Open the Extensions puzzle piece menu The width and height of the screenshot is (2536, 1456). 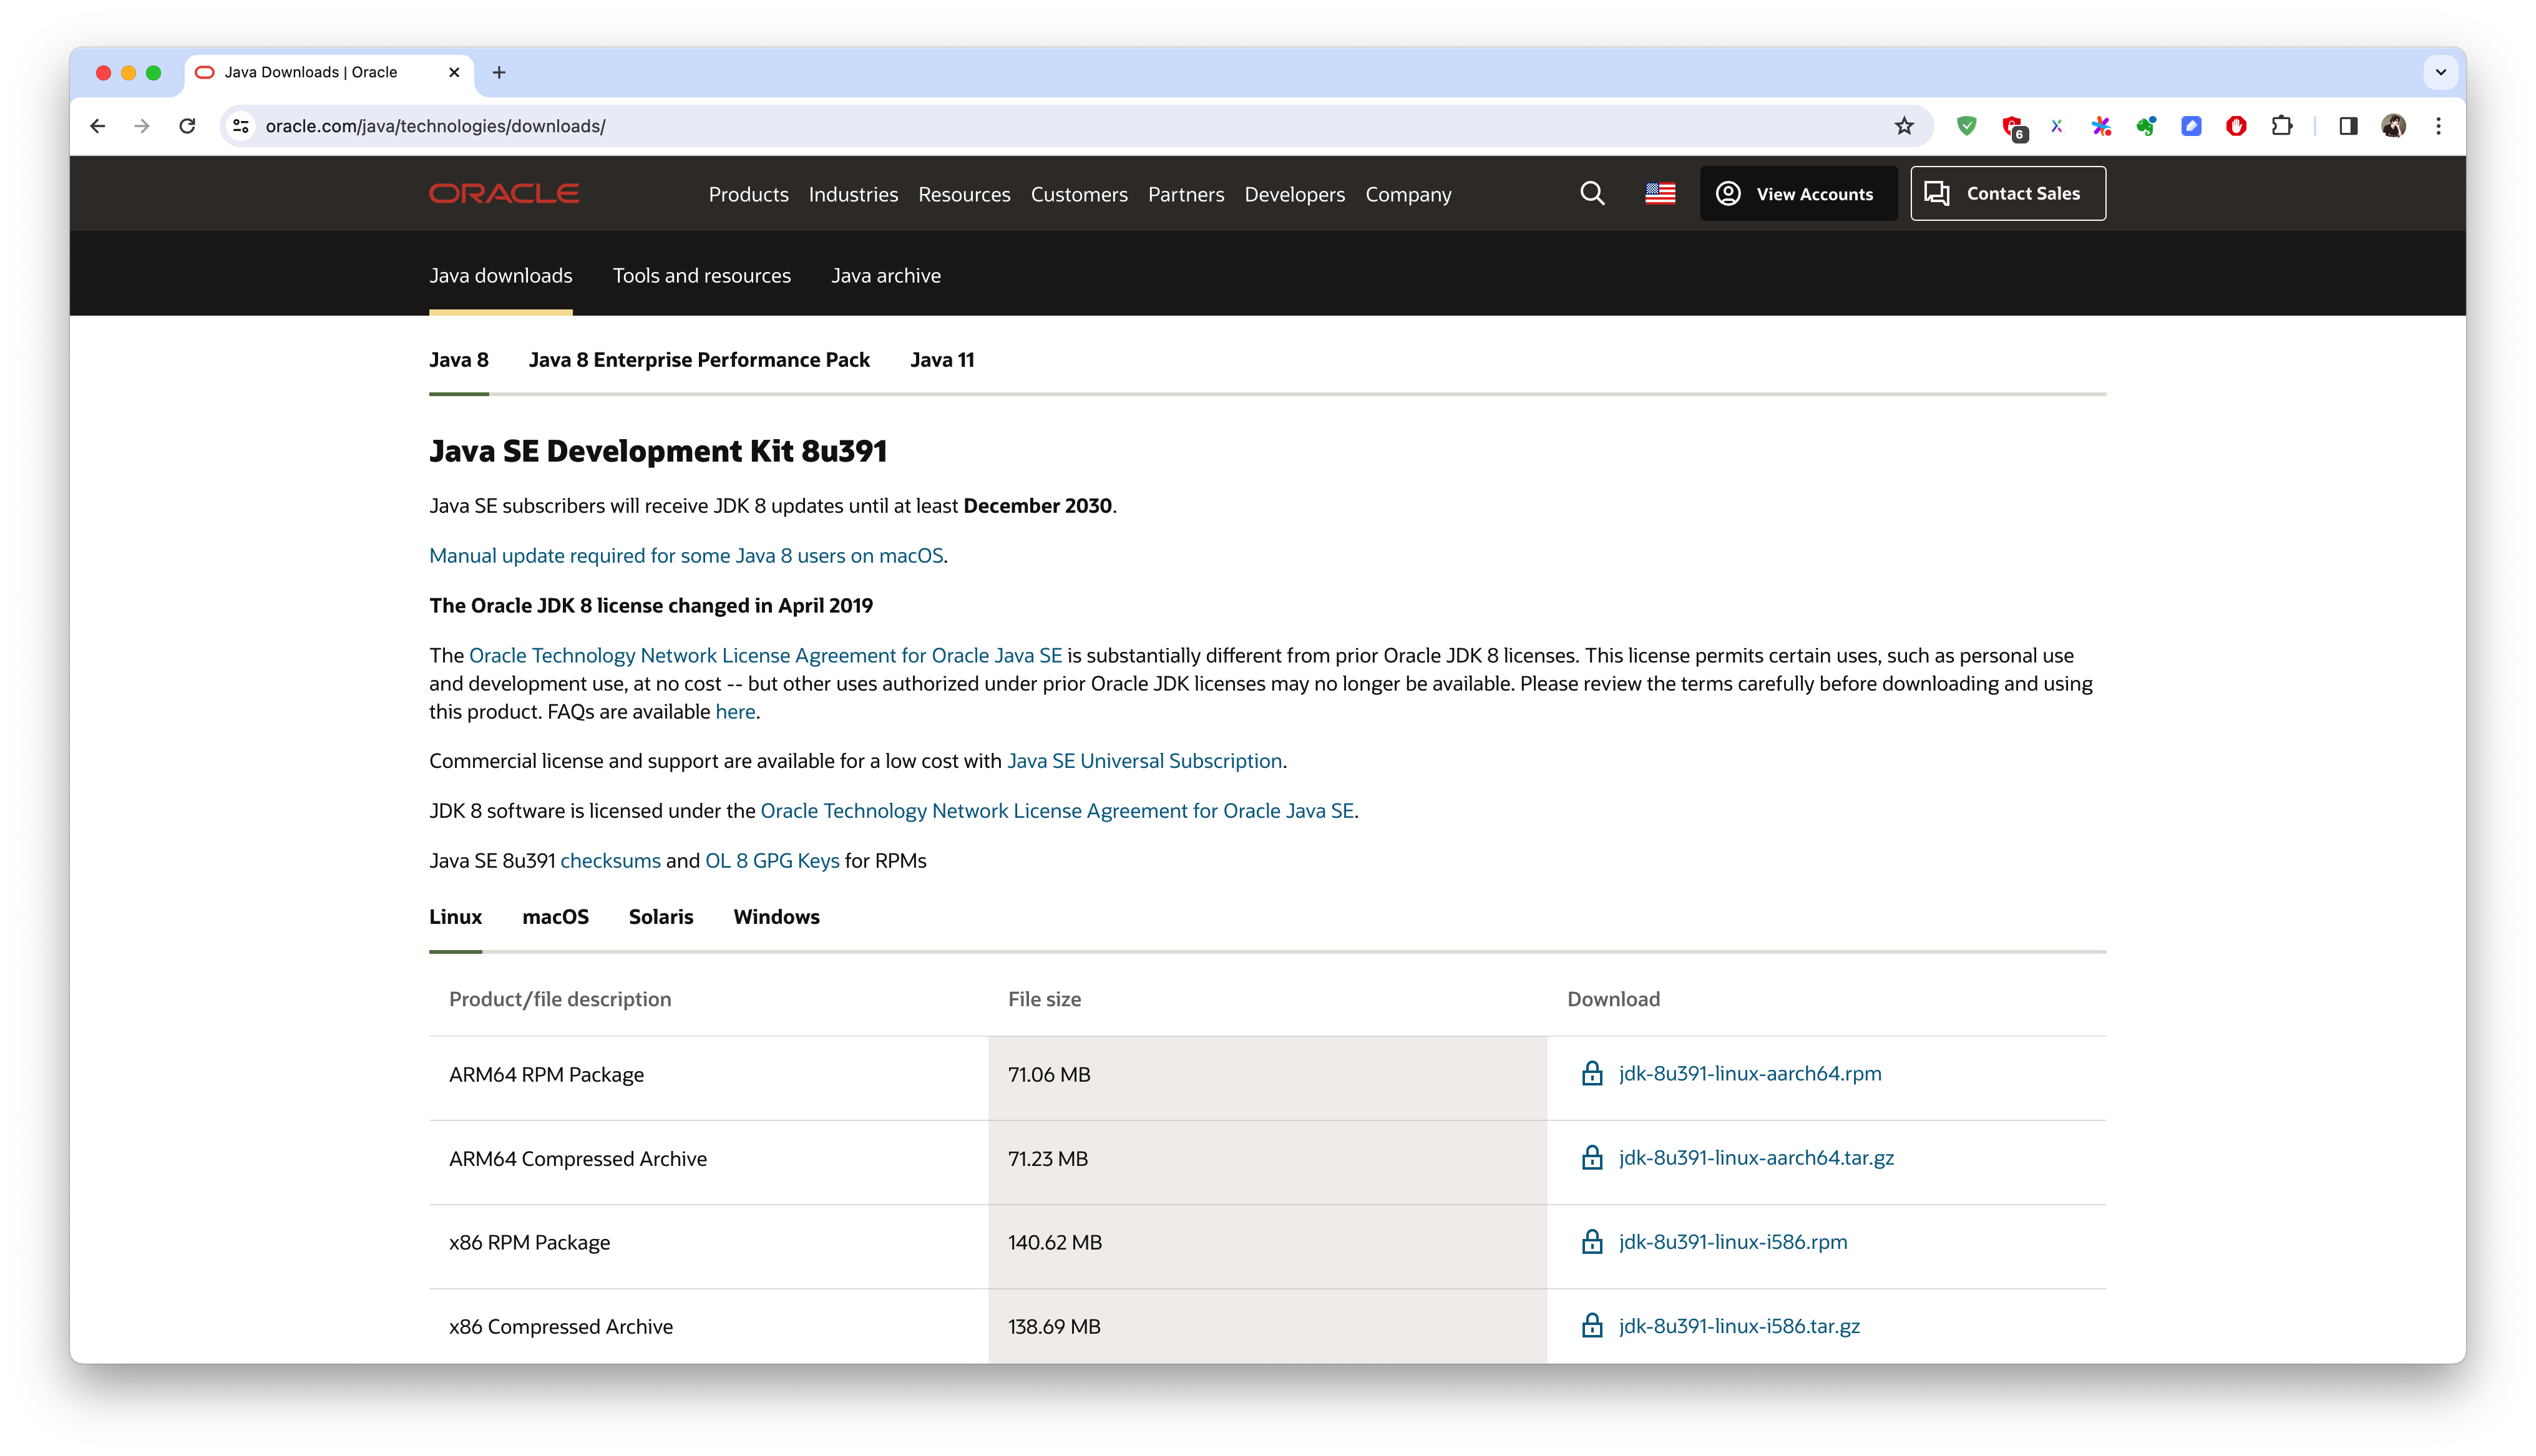(x=2282, y=126)
